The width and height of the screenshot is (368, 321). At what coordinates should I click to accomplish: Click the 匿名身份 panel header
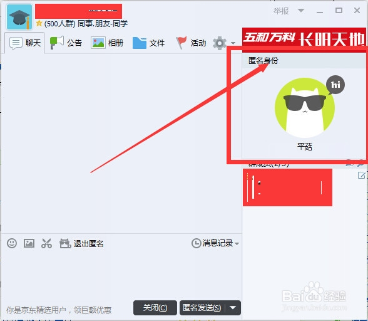tap(304, 61)
